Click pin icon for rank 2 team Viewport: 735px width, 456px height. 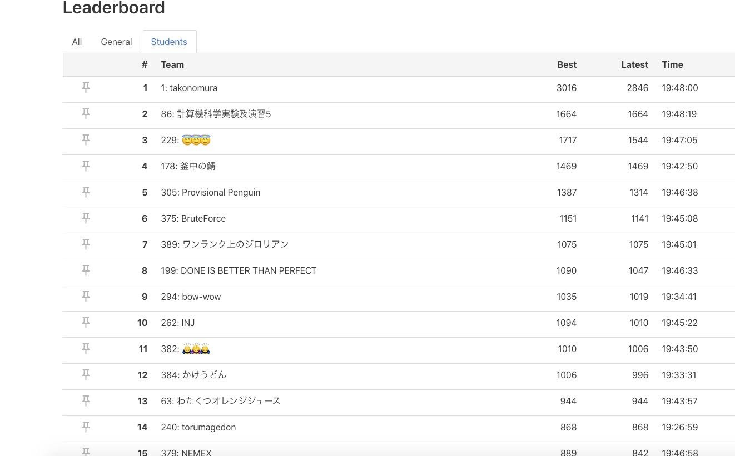tap(86, 114)
